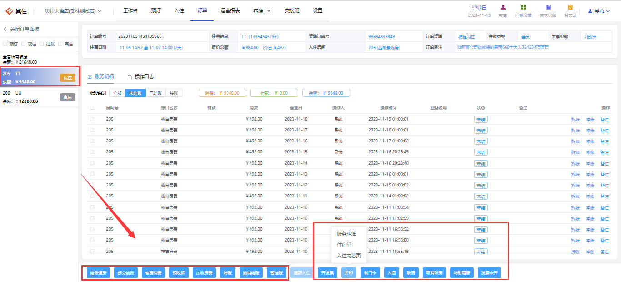
Task: Check the 预订 filter checkbox
Action: point(5,44)
